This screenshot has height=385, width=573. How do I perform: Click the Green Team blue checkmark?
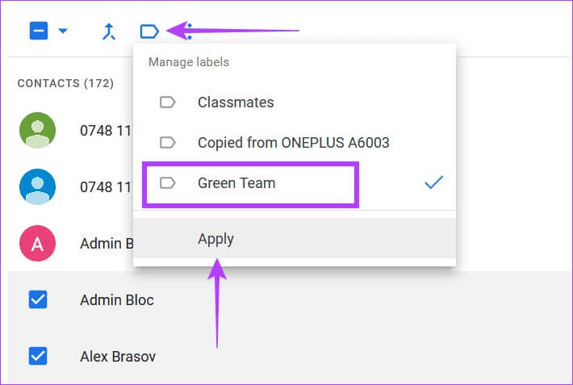[433, 182]
